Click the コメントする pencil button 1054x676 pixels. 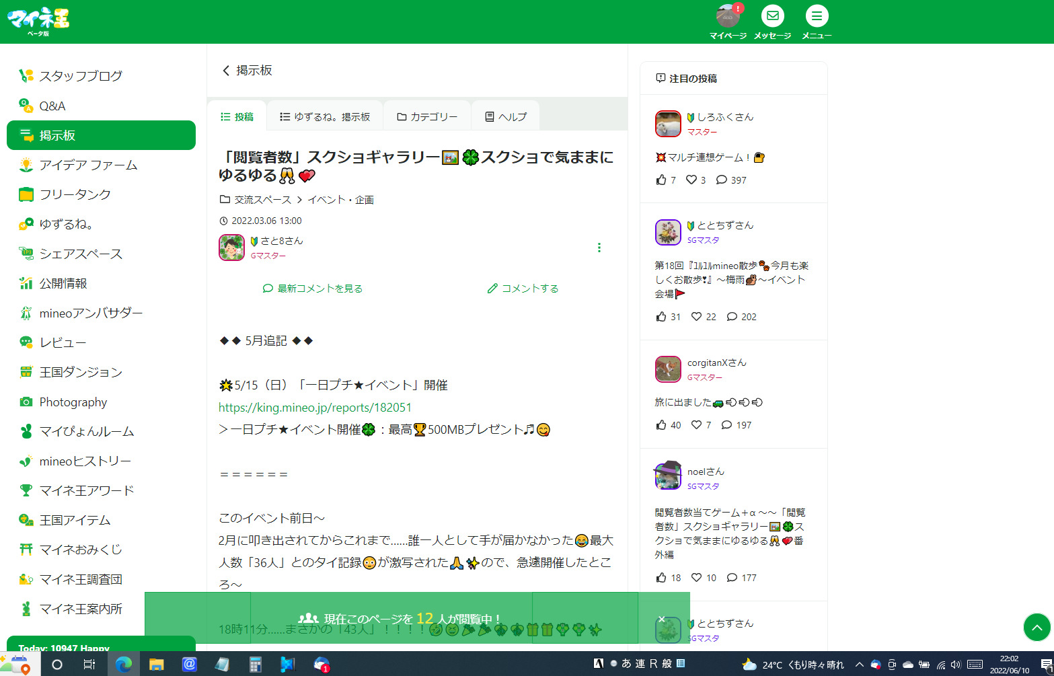click(523, 289)
